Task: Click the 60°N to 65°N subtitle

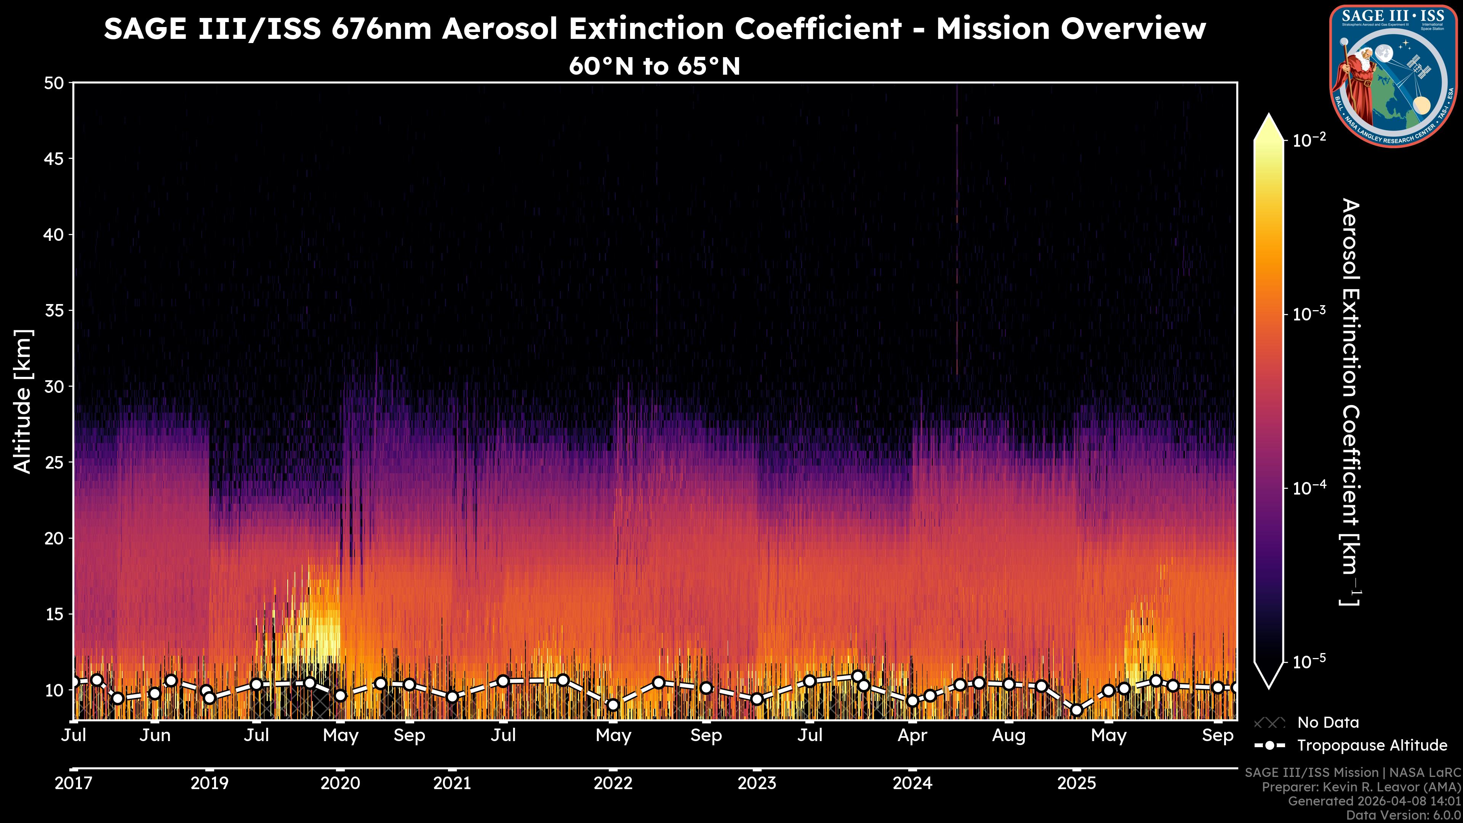Action: [654, 66]
